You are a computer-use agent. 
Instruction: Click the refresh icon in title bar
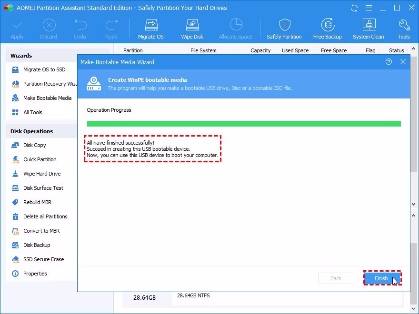(354, 8)
